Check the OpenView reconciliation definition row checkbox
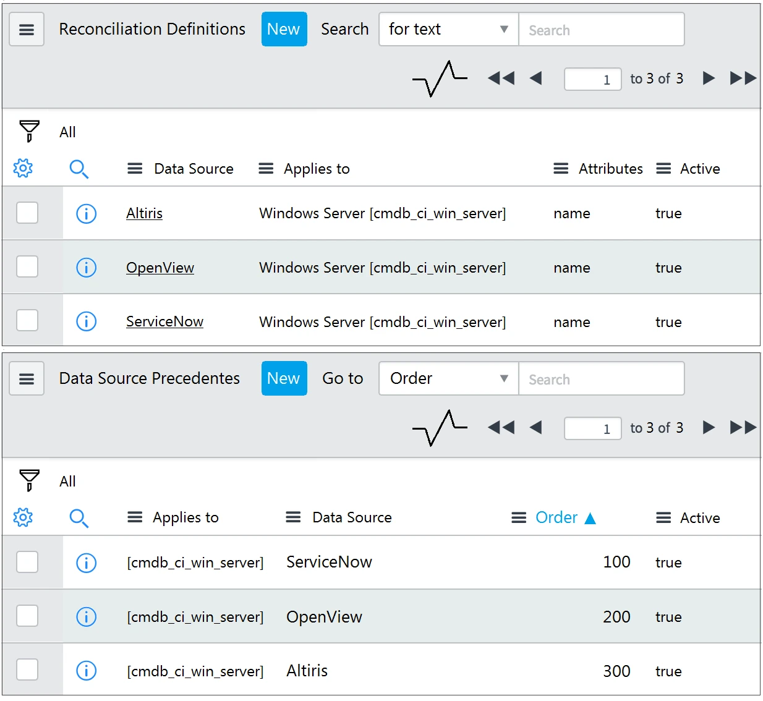The height and width of the screenshot is (701, 763). tap(27, 267)
